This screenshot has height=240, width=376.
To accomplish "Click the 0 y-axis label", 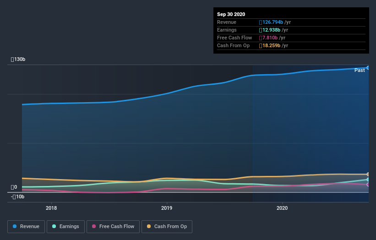I will click(x=14, y=187).
